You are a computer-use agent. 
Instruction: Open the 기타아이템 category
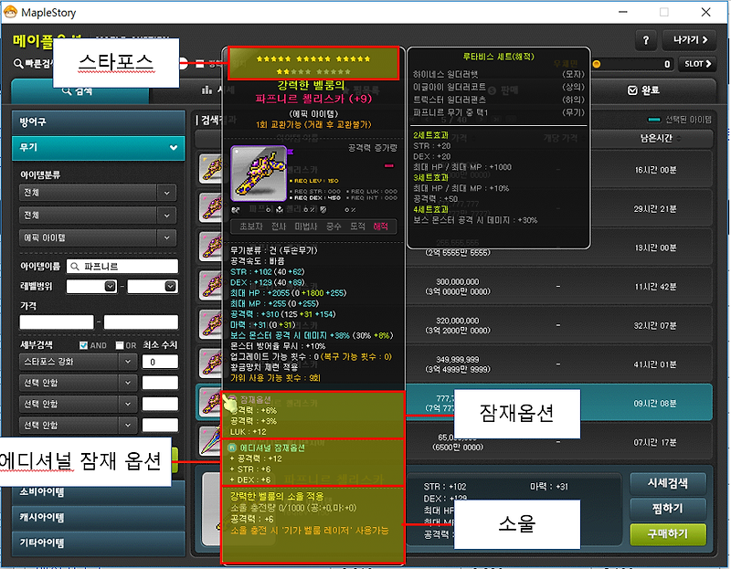tap(99, 543)
